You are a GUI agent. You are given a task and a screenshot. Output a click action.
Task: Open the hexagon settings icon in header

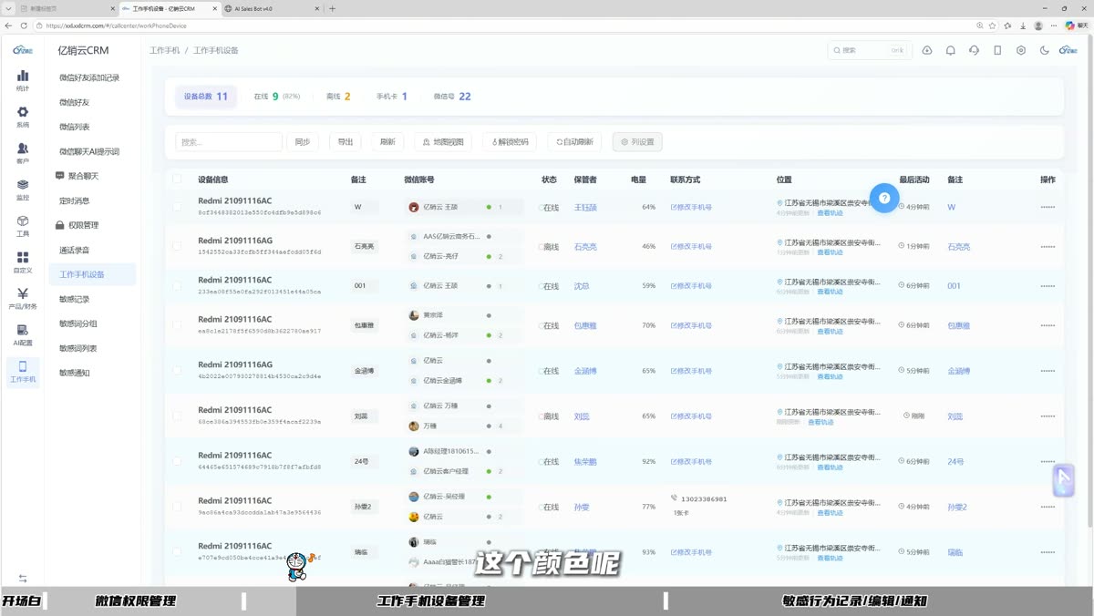coord(1021,50)
